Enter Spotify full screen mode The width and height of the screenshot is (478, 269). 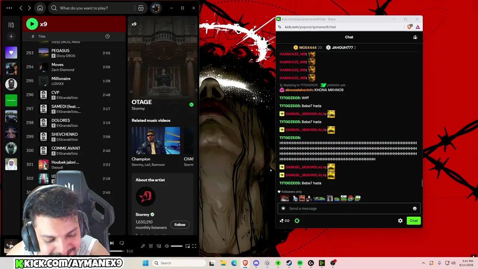[194, 246]
